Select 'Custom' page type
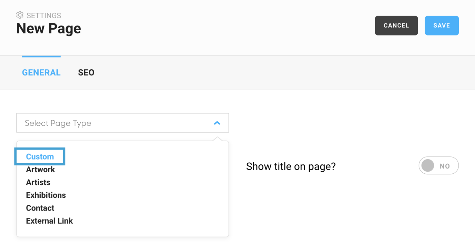475x244 pixels. (x=39, y=156)
